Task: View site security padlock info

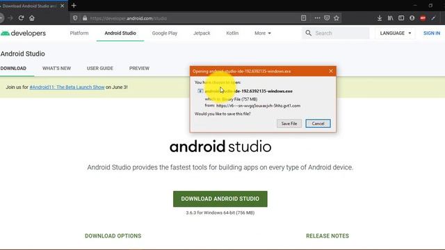Action: click(85, 18)
